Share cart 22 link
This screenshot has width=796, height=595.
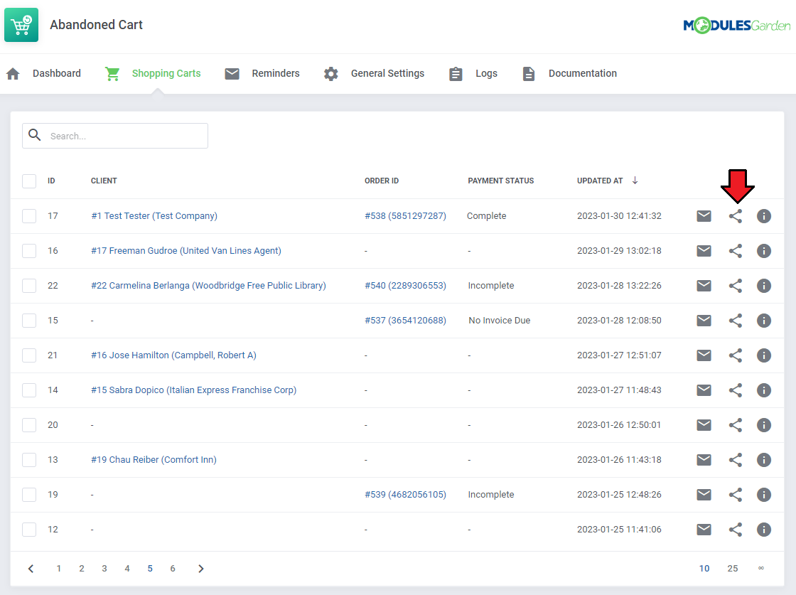coord(736,286)
